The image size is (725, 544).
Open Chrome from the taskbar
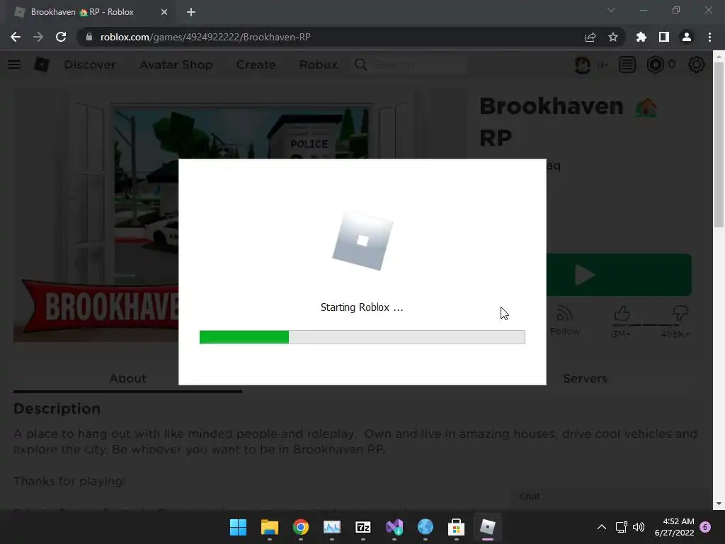(300, 527)
